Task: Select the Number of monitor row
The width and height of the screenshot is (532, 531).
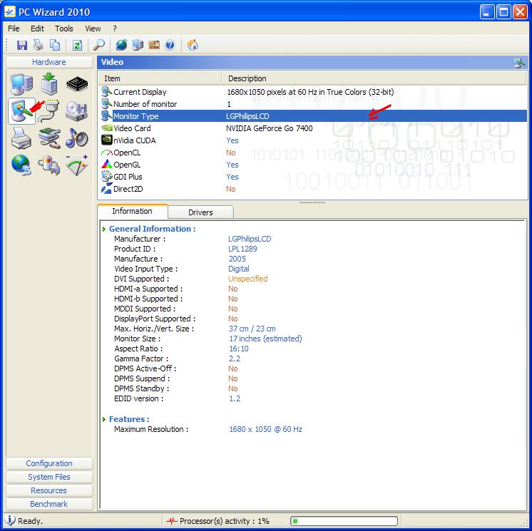Action: (313, 104)
